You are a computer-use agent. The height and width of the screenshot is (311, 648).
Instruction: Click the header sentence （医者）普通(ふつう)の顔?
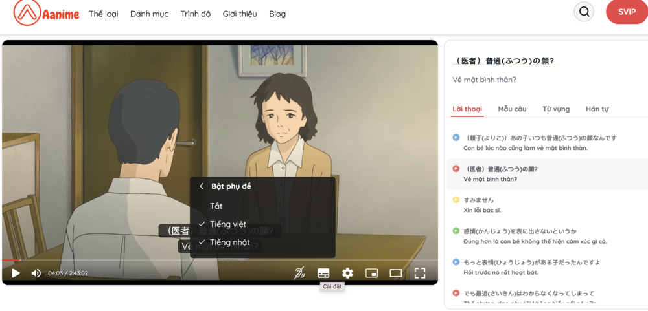(x=503, y=61)
